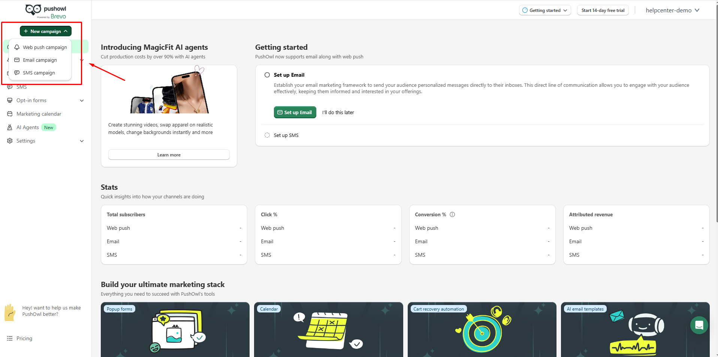Click Web push row under Attributed revenue
718x357 pixels.
pyautogui.click(x=636, y=228)
